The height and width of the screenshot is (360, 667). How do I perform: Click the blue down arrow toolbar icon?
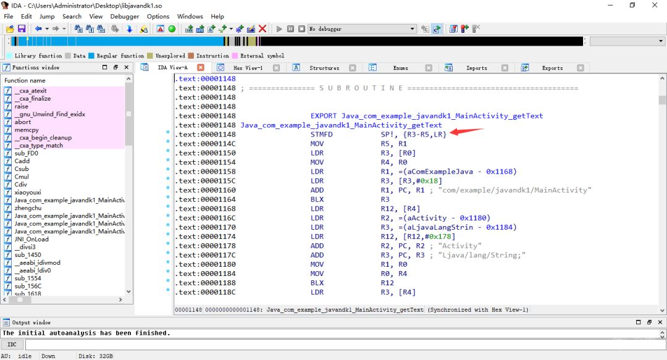click(130, 29)
